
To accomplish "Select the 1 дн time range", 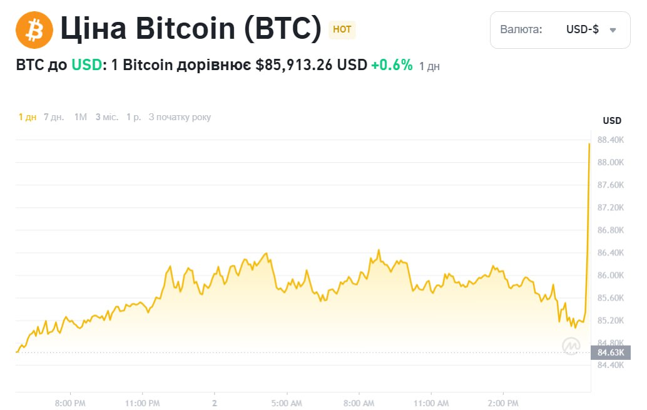I will [28, 117].
